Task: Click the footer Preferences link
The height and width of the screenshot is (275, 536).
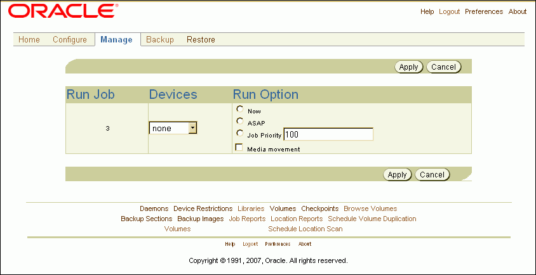Action: [278, 244]
